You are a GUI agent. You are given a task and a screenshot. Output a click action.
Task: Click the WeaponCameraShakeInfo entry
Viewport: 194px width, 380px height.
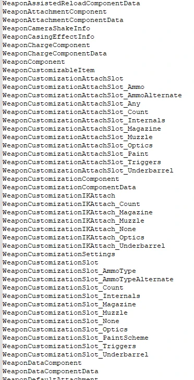[x=46, y=28]
